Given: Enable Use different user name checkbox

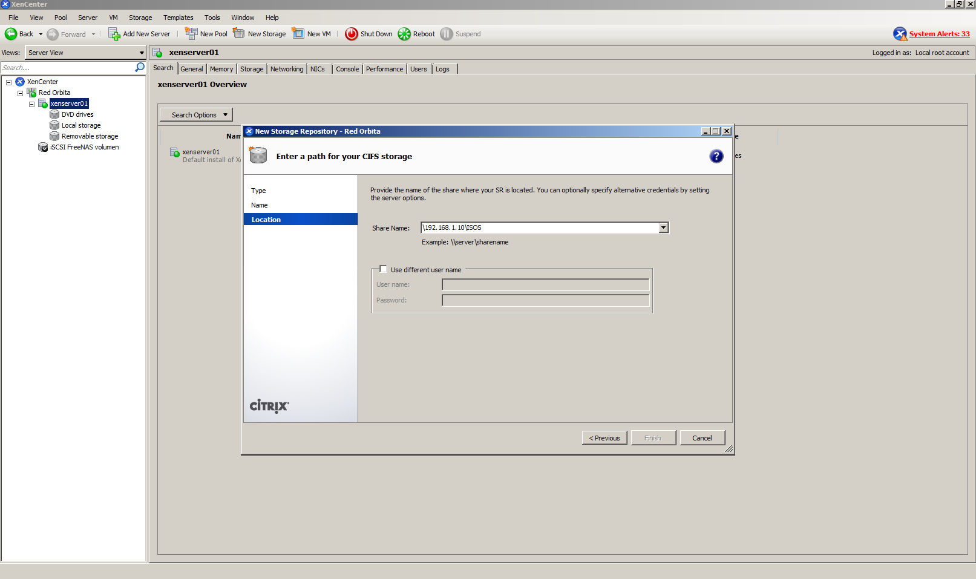Looking at the screenshot, I should tap(383, 269).
